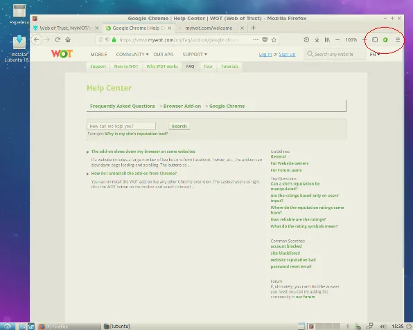Open the Papelera desktop icon

(x=19, y=15)
